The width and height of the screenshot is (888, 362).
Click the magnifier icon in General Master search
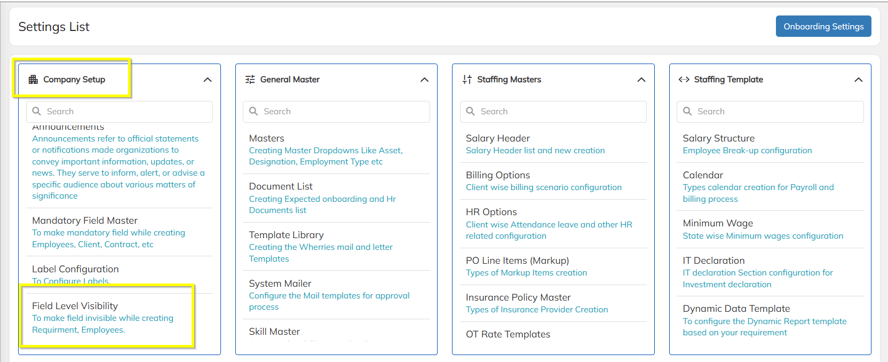[253, 111]
